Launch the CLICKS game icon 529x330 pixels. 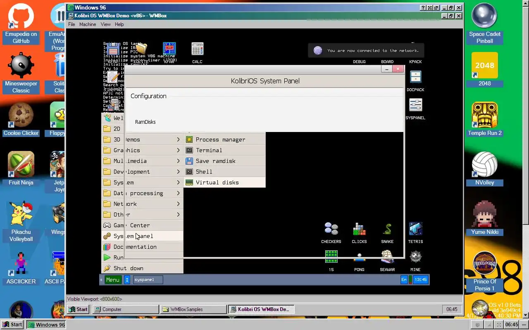click(x=359, y=232)
